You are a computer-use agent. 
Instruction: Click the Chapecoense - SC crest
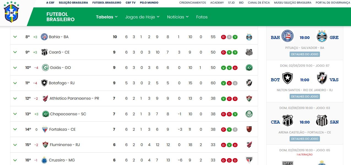[46, 114]
